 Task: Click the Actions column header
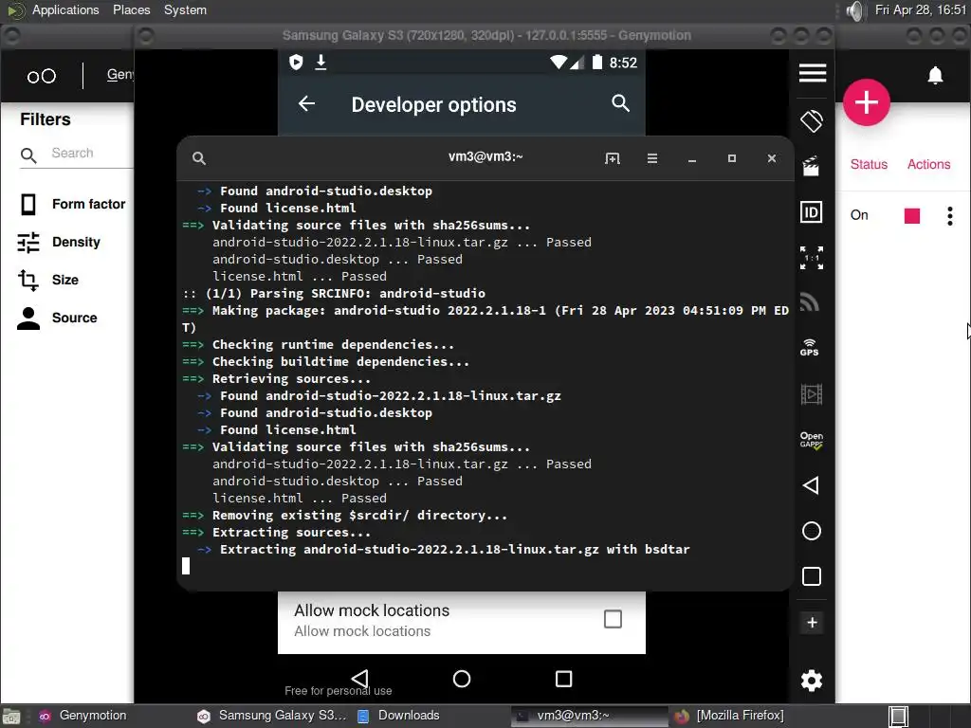pyautogui.click(x=928, y=164)
